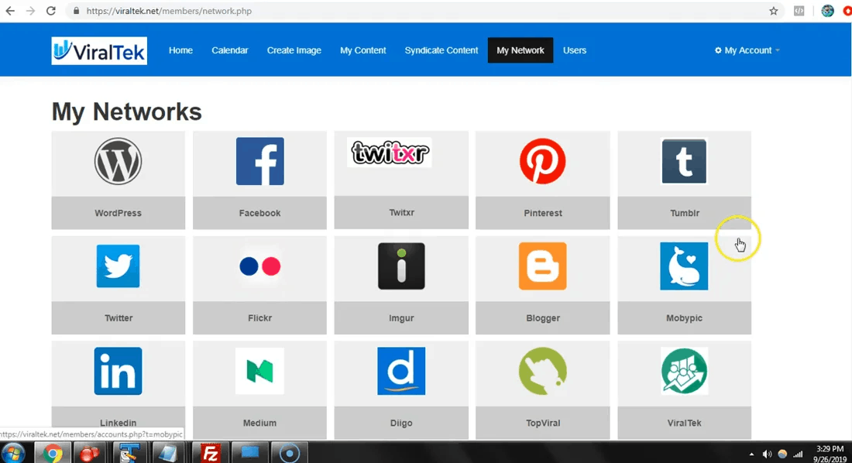Reload the page in the browser
This screenshot has height=463, width=852.
(x=50, y=11)
